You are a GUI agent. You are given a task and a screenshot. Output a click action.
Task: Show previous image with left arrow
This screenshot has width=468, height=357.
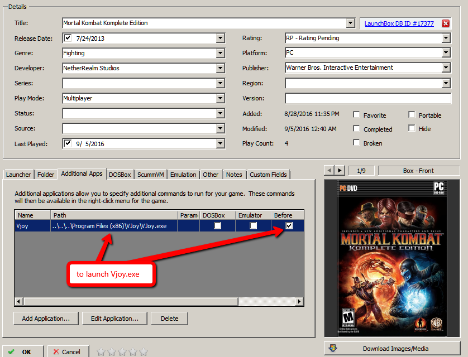tap(329, 171)
